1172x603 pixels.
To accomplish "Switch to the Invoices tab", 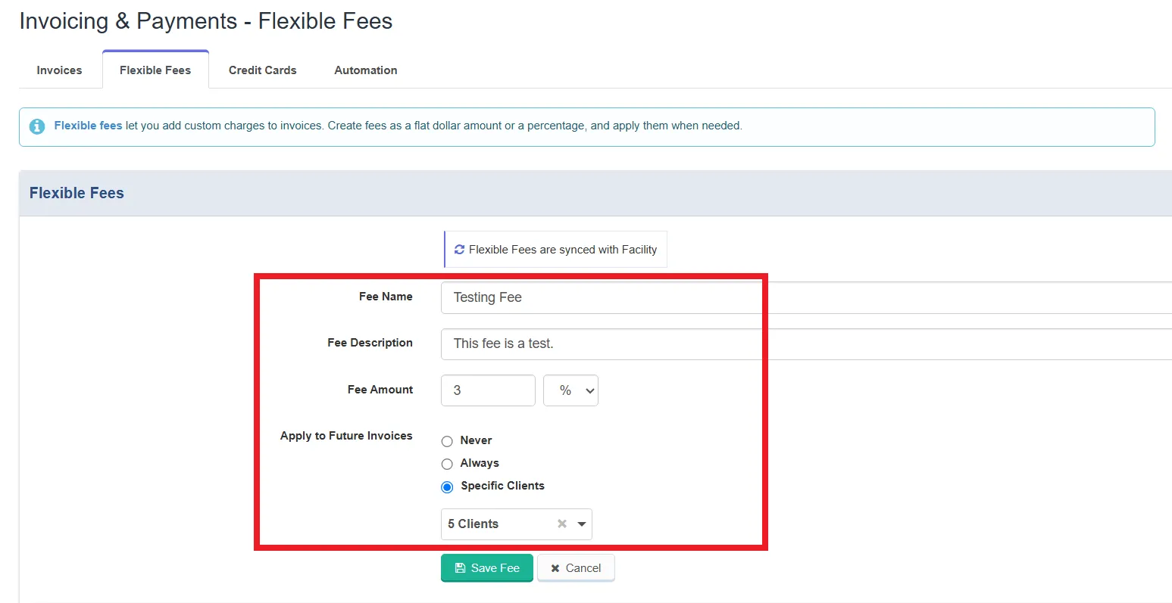I will point(59,70).
